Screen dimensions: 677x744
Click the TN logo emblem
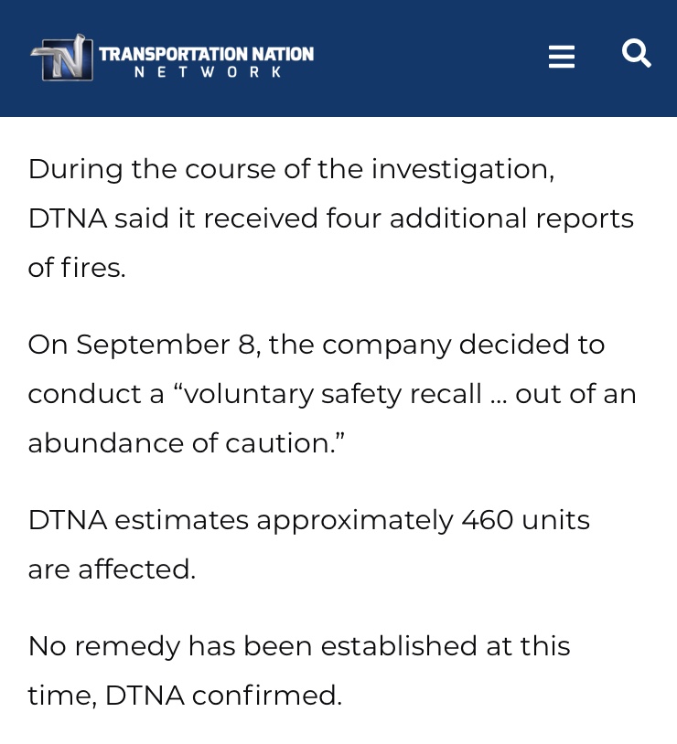(x=61, y=58)
